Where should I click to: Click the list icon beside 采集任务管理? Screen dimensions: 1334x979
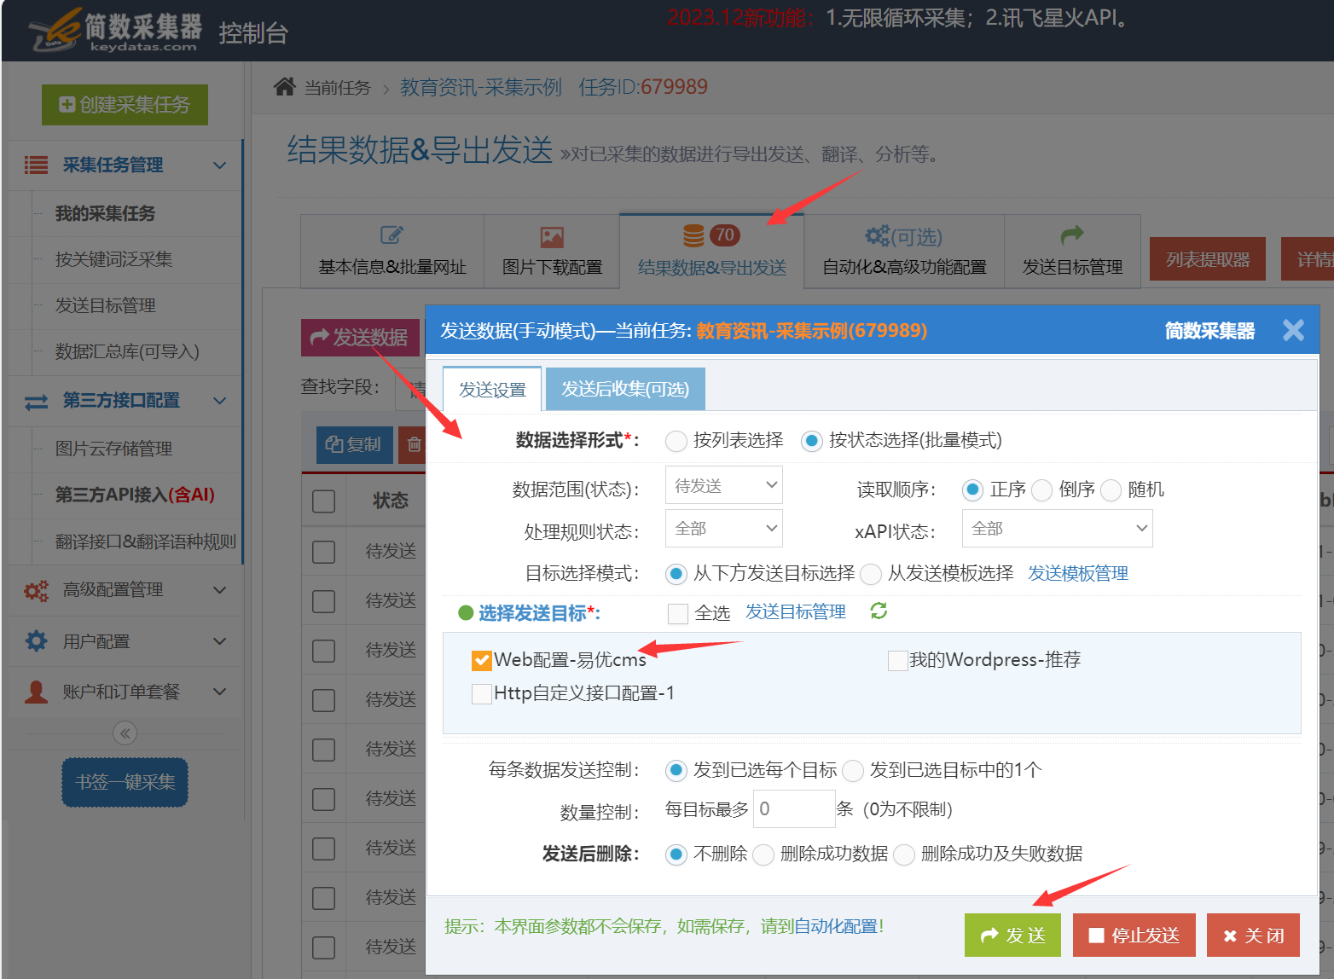pos(36,165)
